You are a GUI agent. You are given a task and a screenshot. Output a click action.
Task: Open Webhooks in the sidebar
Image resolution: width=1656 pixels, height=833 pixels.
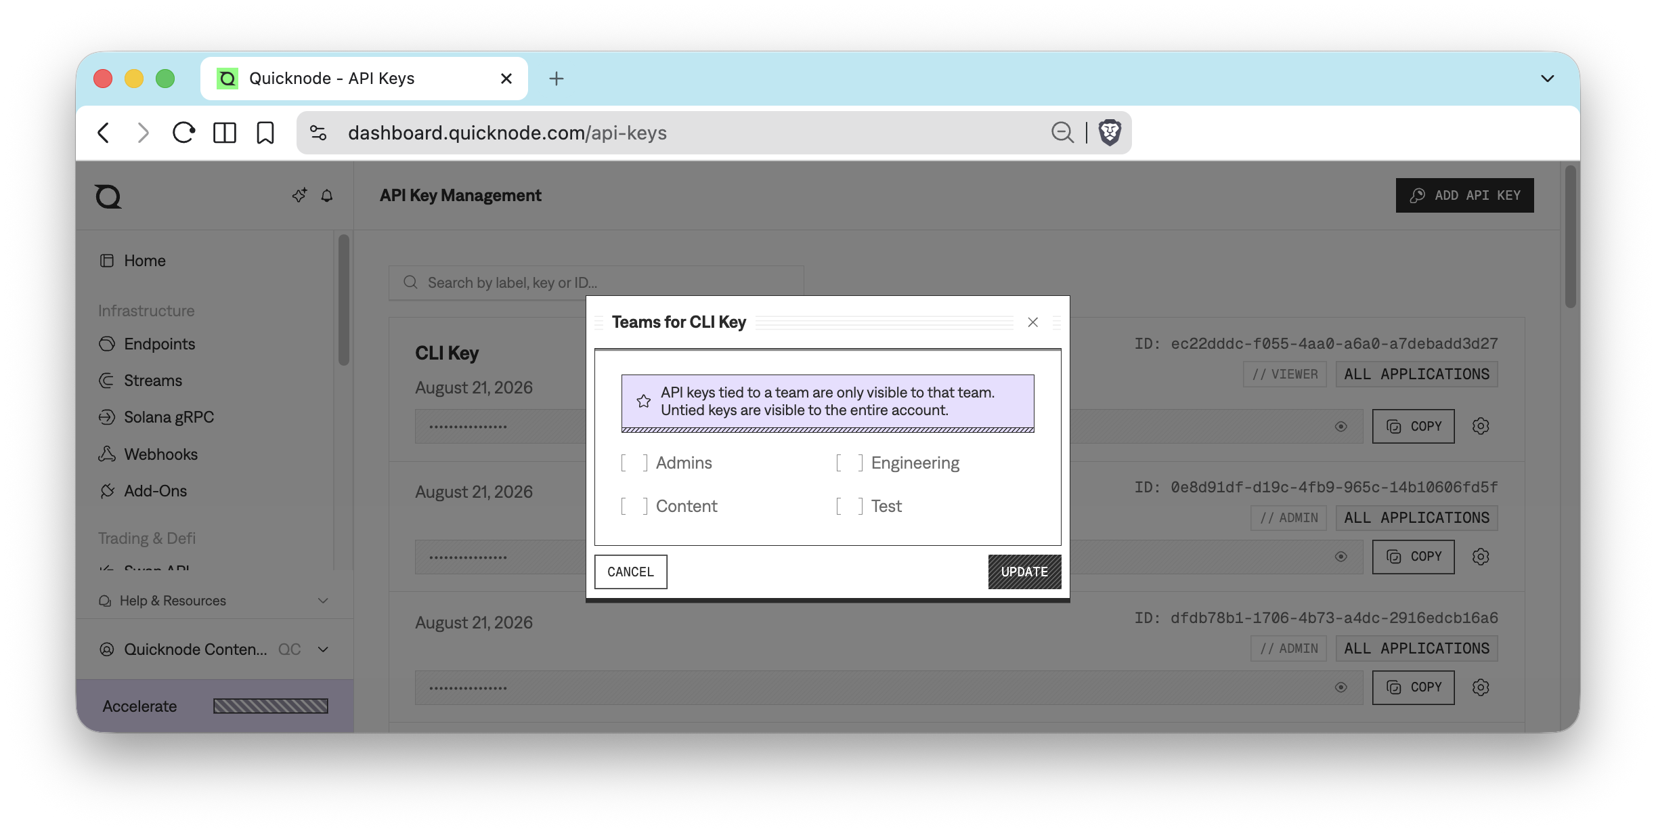coord(160,454)
